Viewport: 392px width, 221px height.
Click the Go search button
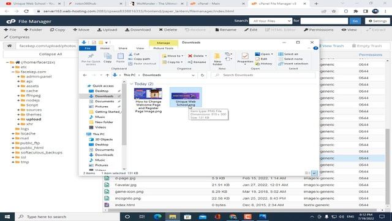[x=355, y=21]
